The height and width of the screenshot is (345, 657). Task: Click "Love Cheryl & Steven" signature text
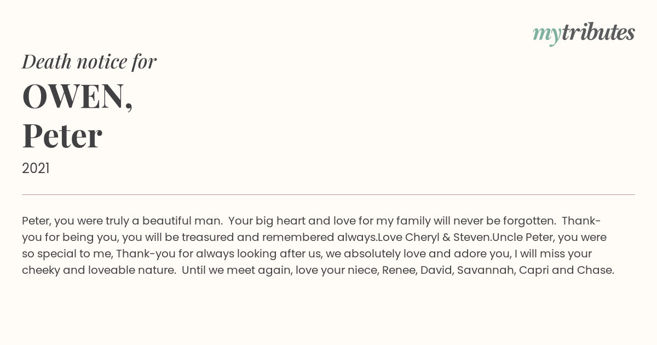[434, 238]
